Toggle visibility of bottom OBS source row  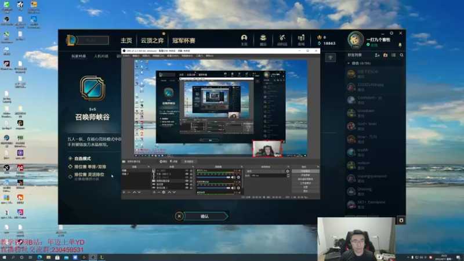click(x=187, y=187)
